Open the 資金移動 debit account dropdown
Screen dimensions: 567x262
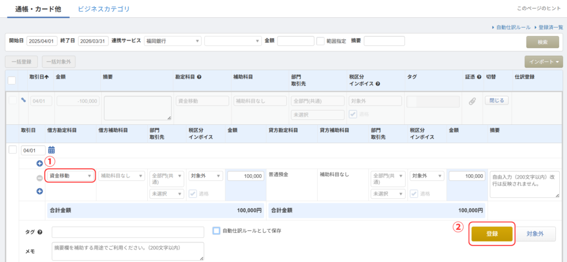71,176
